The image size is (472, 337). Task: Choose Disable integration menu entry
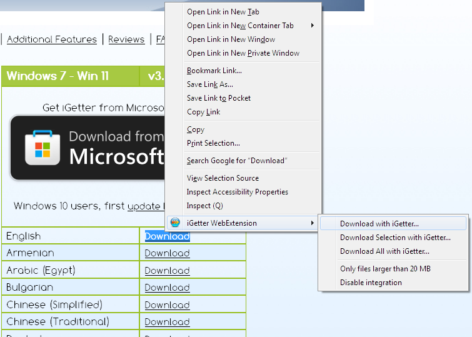(371, 283)
